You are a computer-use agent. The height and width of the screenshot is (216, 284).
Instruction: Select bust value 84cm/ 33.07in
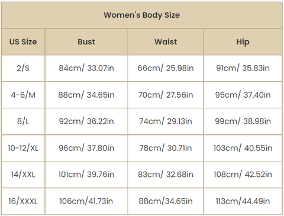86,68
